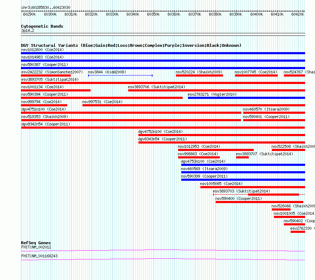The image size is (315, 280).
Task: Click FHIT|NM_001166243 gene label
Action: coord(39,256)
